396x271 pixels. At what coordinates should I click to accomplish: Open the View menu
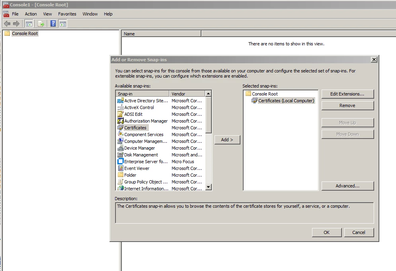tap(47, 14)
